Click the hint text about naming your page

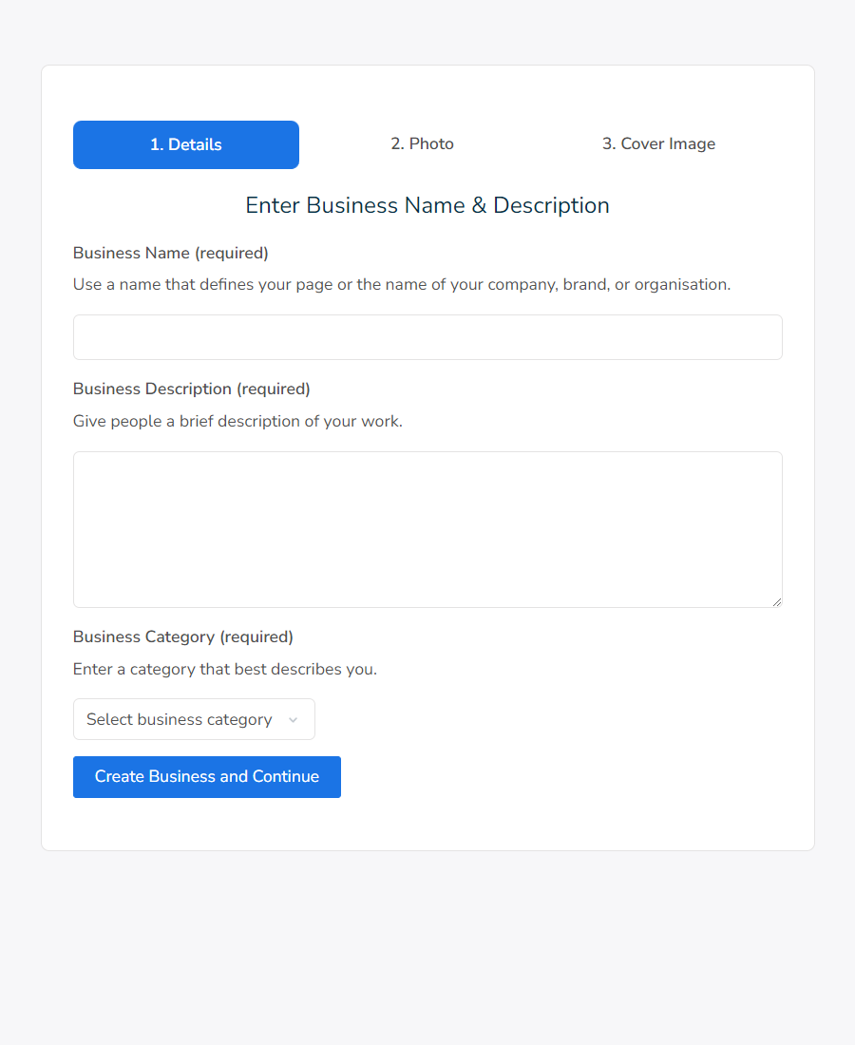click(x=402, y=284)
